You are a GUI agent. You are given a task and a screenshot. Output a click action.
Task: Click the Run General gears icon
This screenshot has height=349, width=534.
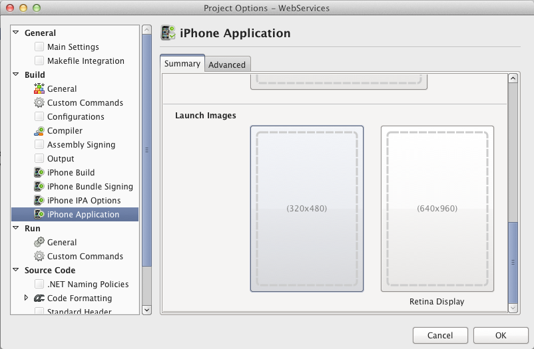pos(39,242)
